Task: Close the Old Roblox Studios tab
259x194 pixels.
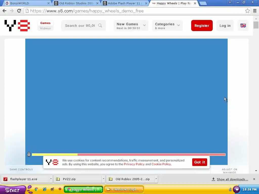Action: (x=97, y=3)
